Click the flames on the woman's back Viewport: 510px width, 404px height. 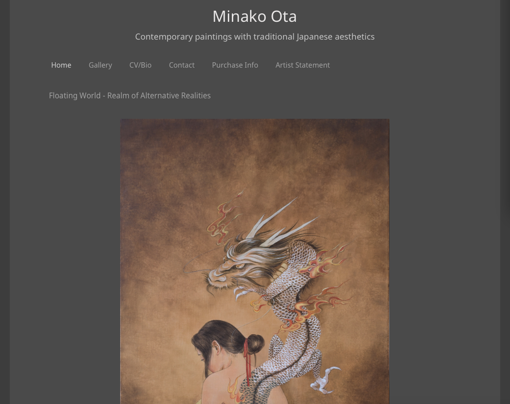pyautogui.click(x=235, y=390)
